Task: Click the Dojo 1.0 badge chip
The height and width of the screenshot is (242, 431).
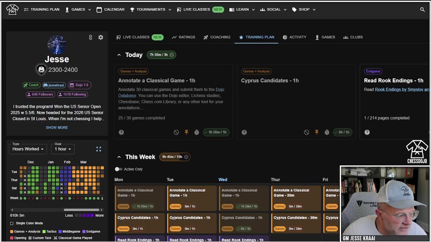Action: 79,85
